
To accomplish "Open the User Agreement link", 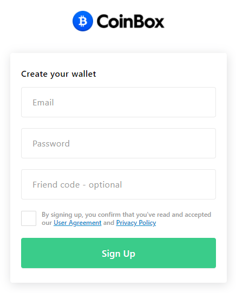I will (x=77, y=223).
